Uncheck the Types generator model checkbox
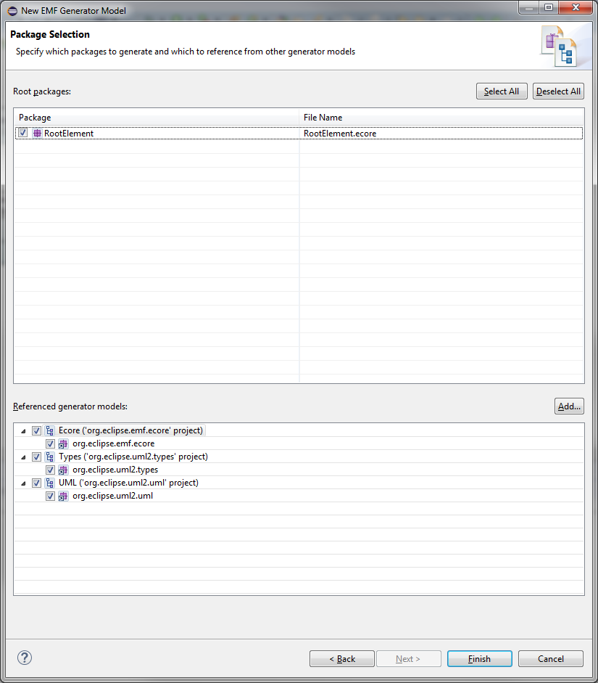Image resolution: width=598 pixels, height=683 pixels. pyautogui.click(x=36, y=457)
